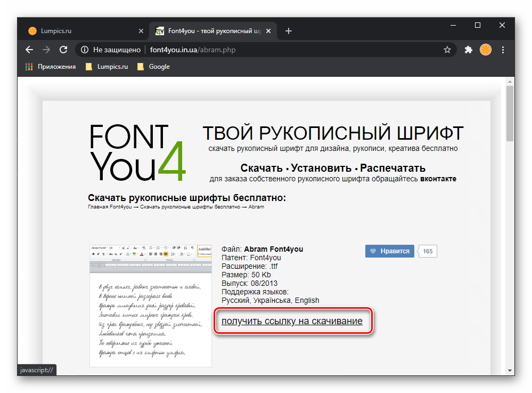This screenshot has height=393, width=532.
Task: Open site info 'Не защищено' icon
Action: 85,50
